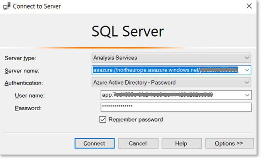Viewport: 261px width, 159px height.
Task: Click the Connect button
Action: [x=94, y=144]
